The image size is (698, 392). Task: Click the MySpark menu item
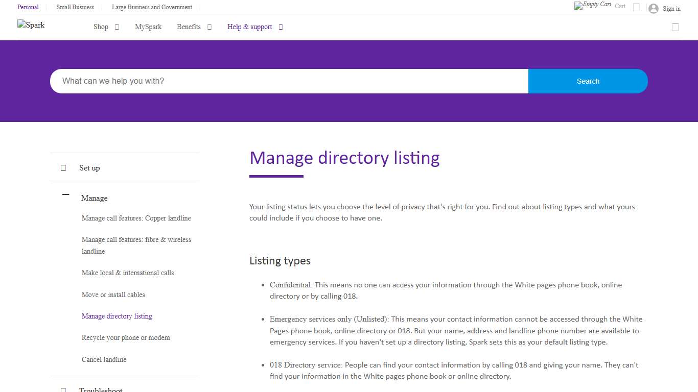(x=148, y=27)
